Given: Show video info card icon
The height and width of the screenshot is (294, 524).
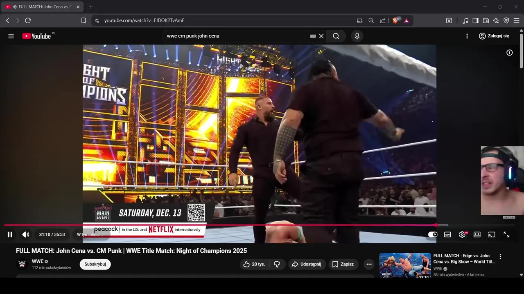Looking at the screenshot, I should tap(510, 53).
